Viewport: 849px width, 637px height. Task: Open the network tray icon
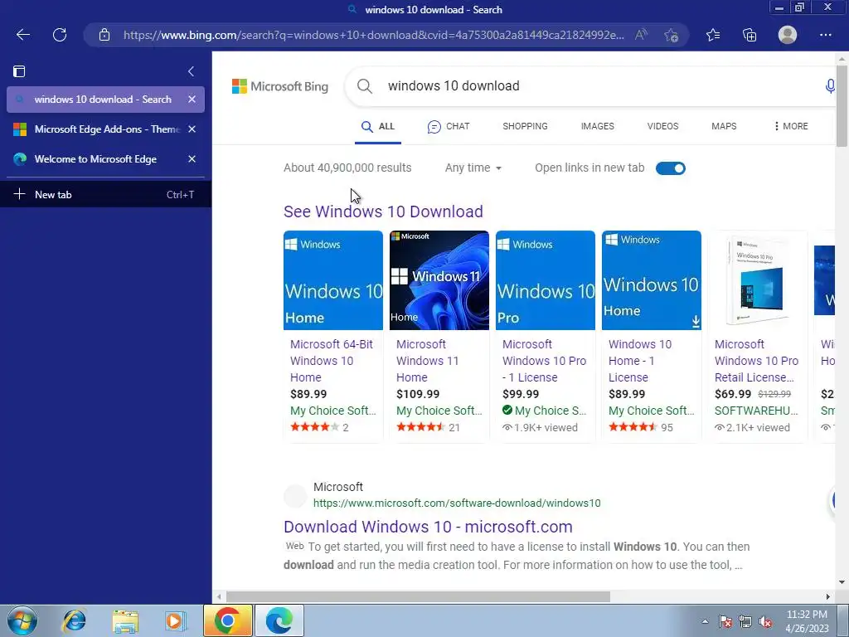coord(745,621)
